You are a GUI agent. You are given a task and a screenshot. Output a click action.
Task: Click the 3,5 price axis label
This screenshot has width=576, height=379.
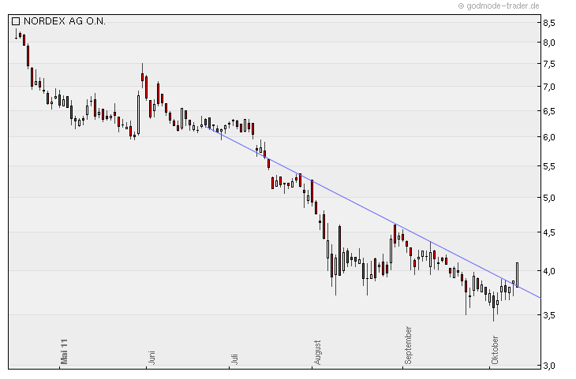pos(549,315)
